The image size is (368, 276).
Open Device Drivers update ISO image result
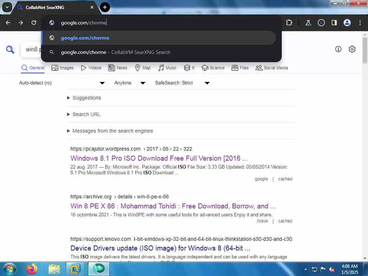coord(160,248)
